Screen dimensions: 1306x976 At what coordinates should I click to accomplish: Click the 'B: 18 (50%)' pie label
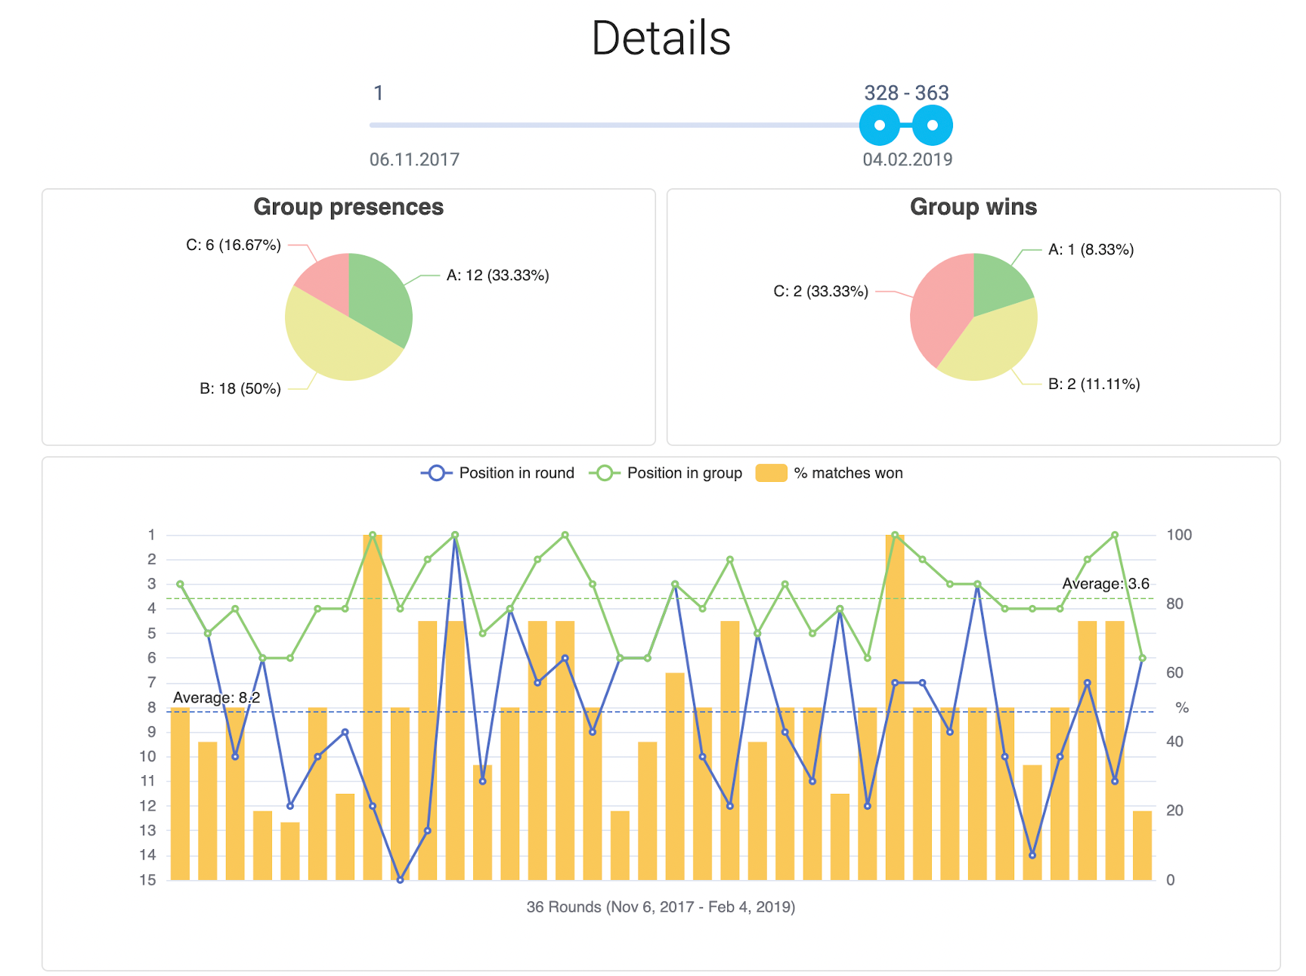[x=240, y=389]
